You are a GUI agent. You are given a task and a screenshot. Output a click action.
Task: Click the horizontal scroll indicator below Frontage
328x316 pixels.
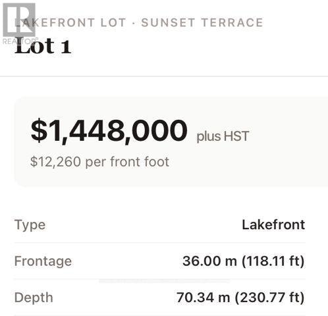164,281
